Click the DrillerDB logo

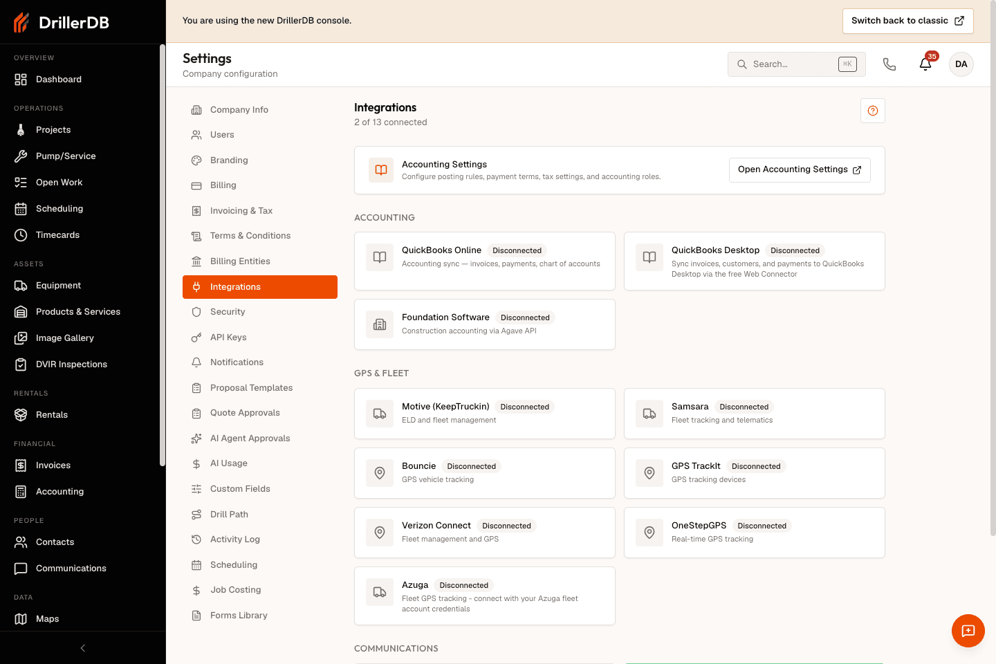[62, 22]
